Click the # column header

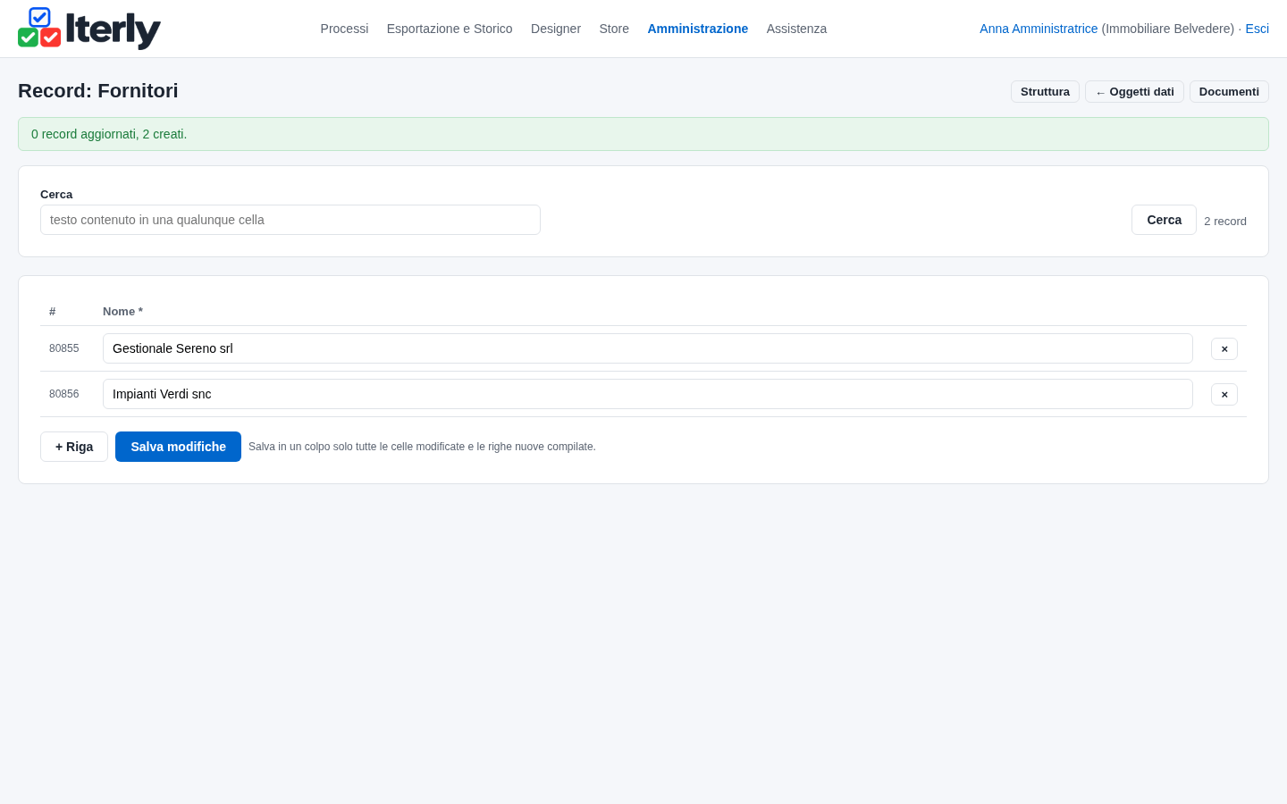coord(53,312)
